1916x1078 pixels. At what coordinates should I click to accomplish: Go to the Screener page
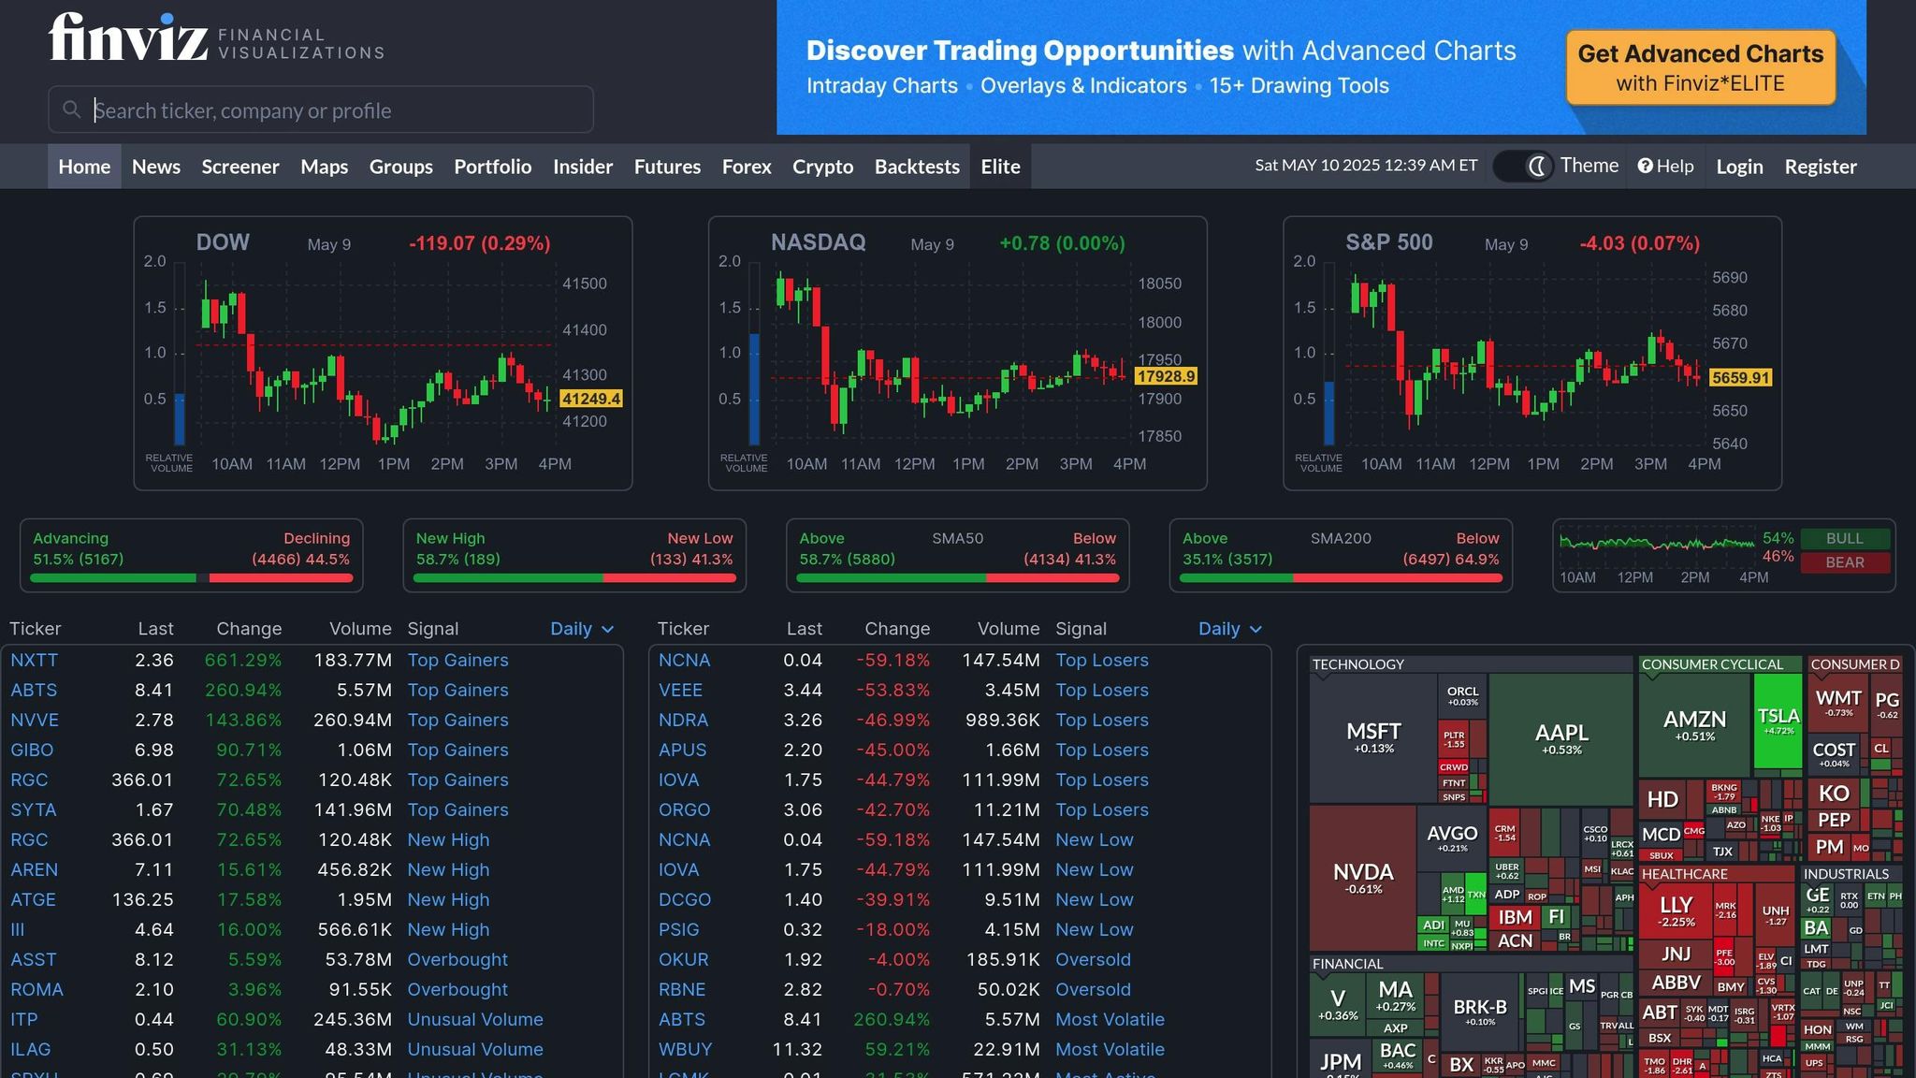coord(240,167)
